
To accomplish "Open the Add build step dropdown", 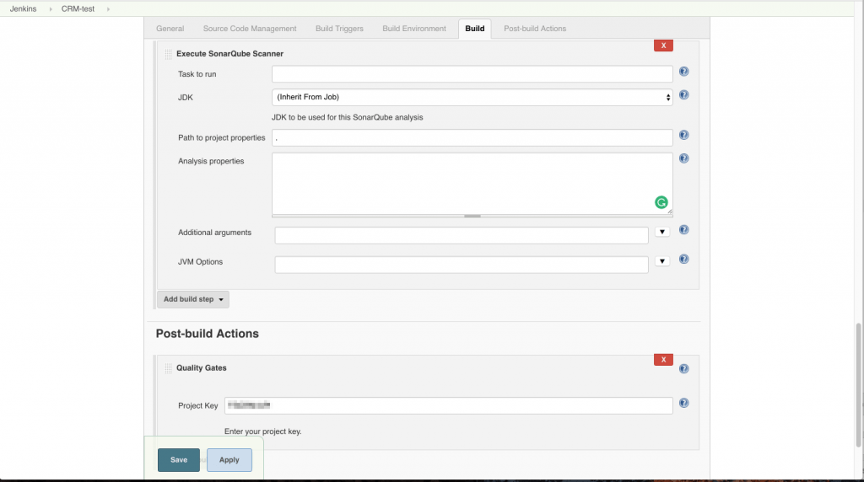I will pyautogui.click(x=193, y=299).
